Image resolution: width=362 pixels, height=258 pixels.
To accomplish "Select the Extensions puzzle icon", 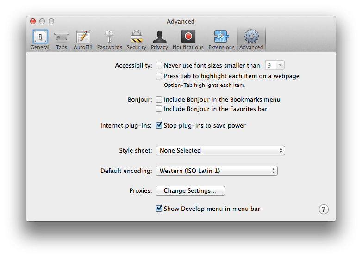I will (x=221, y=37).
